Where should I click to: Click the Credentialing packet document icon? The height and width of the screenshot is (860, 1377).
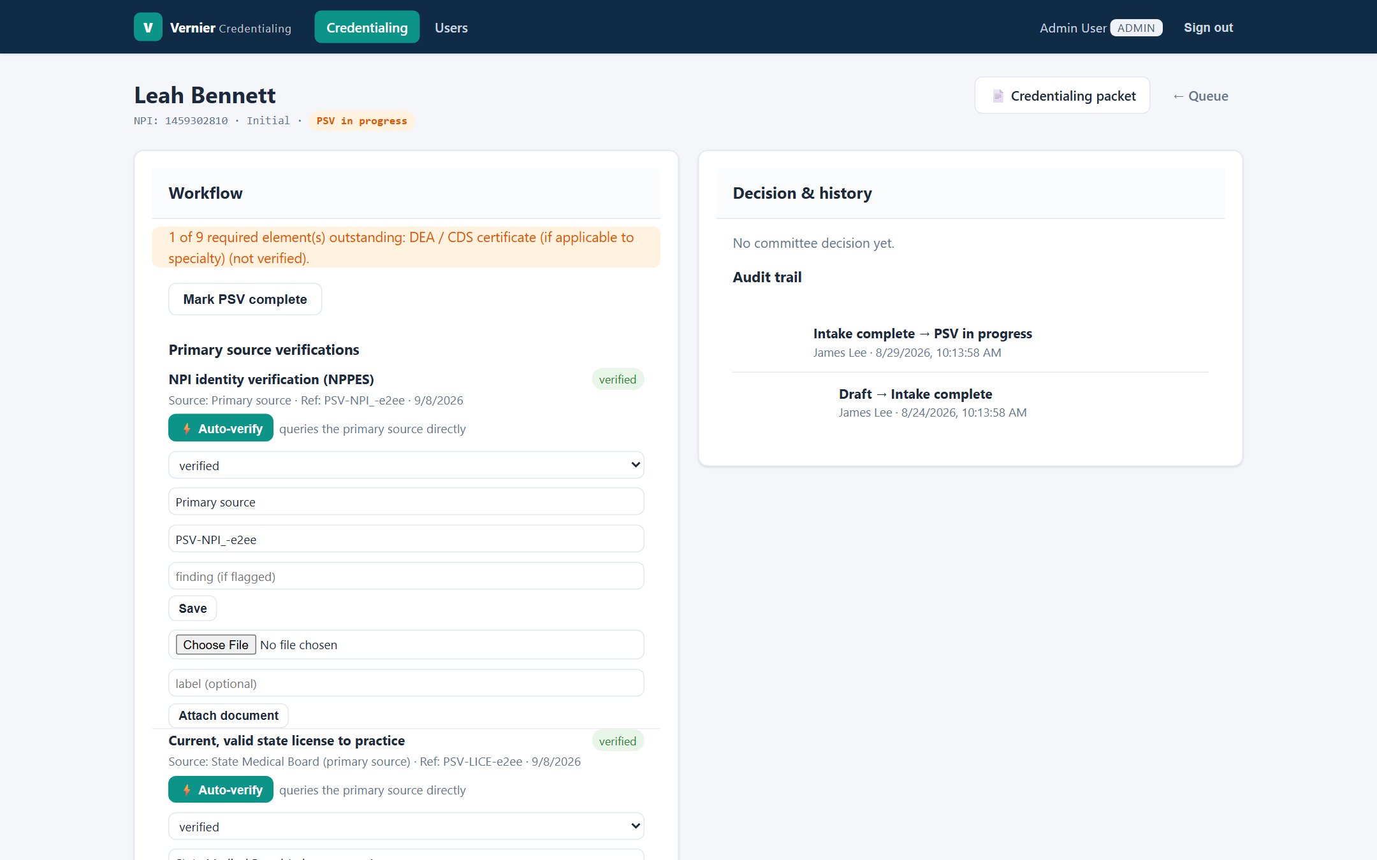[998, 96]
